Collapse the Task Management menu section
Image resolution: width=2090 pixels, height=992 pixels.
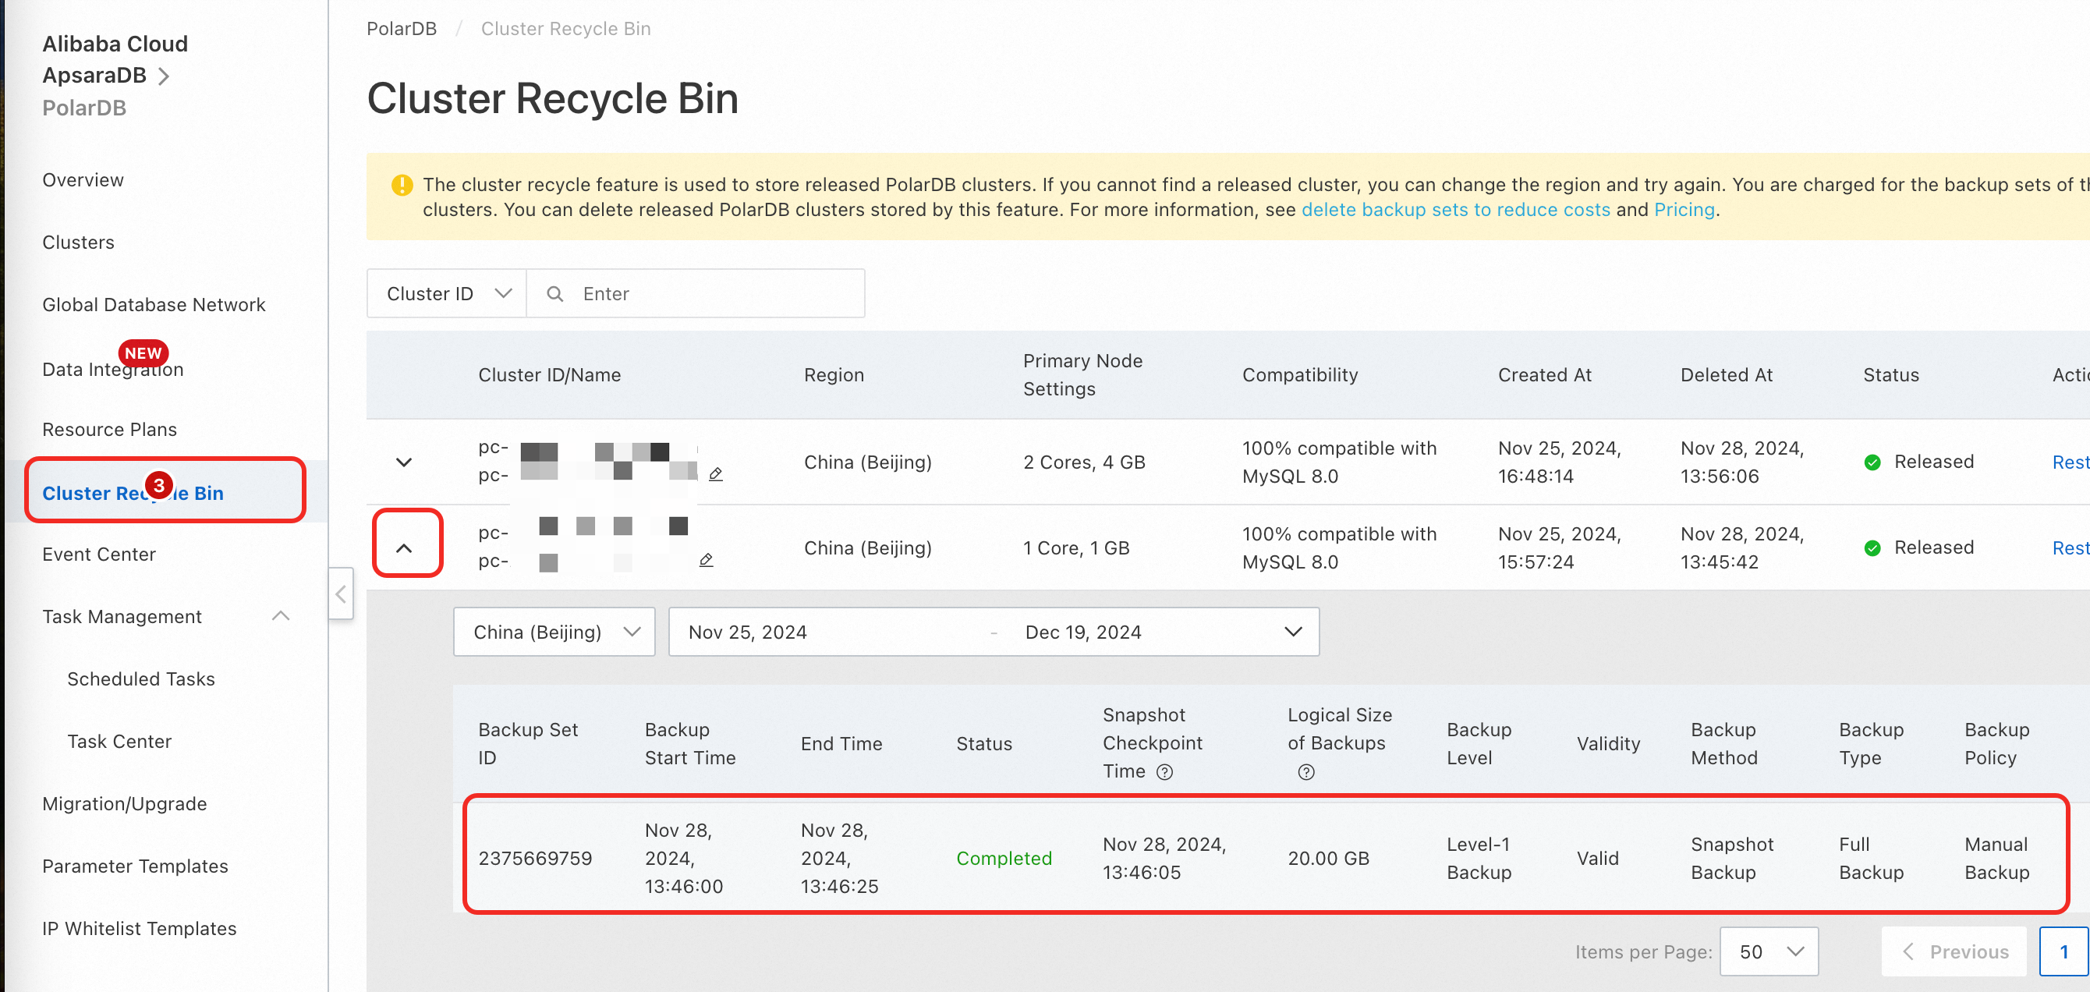[281, 616]
